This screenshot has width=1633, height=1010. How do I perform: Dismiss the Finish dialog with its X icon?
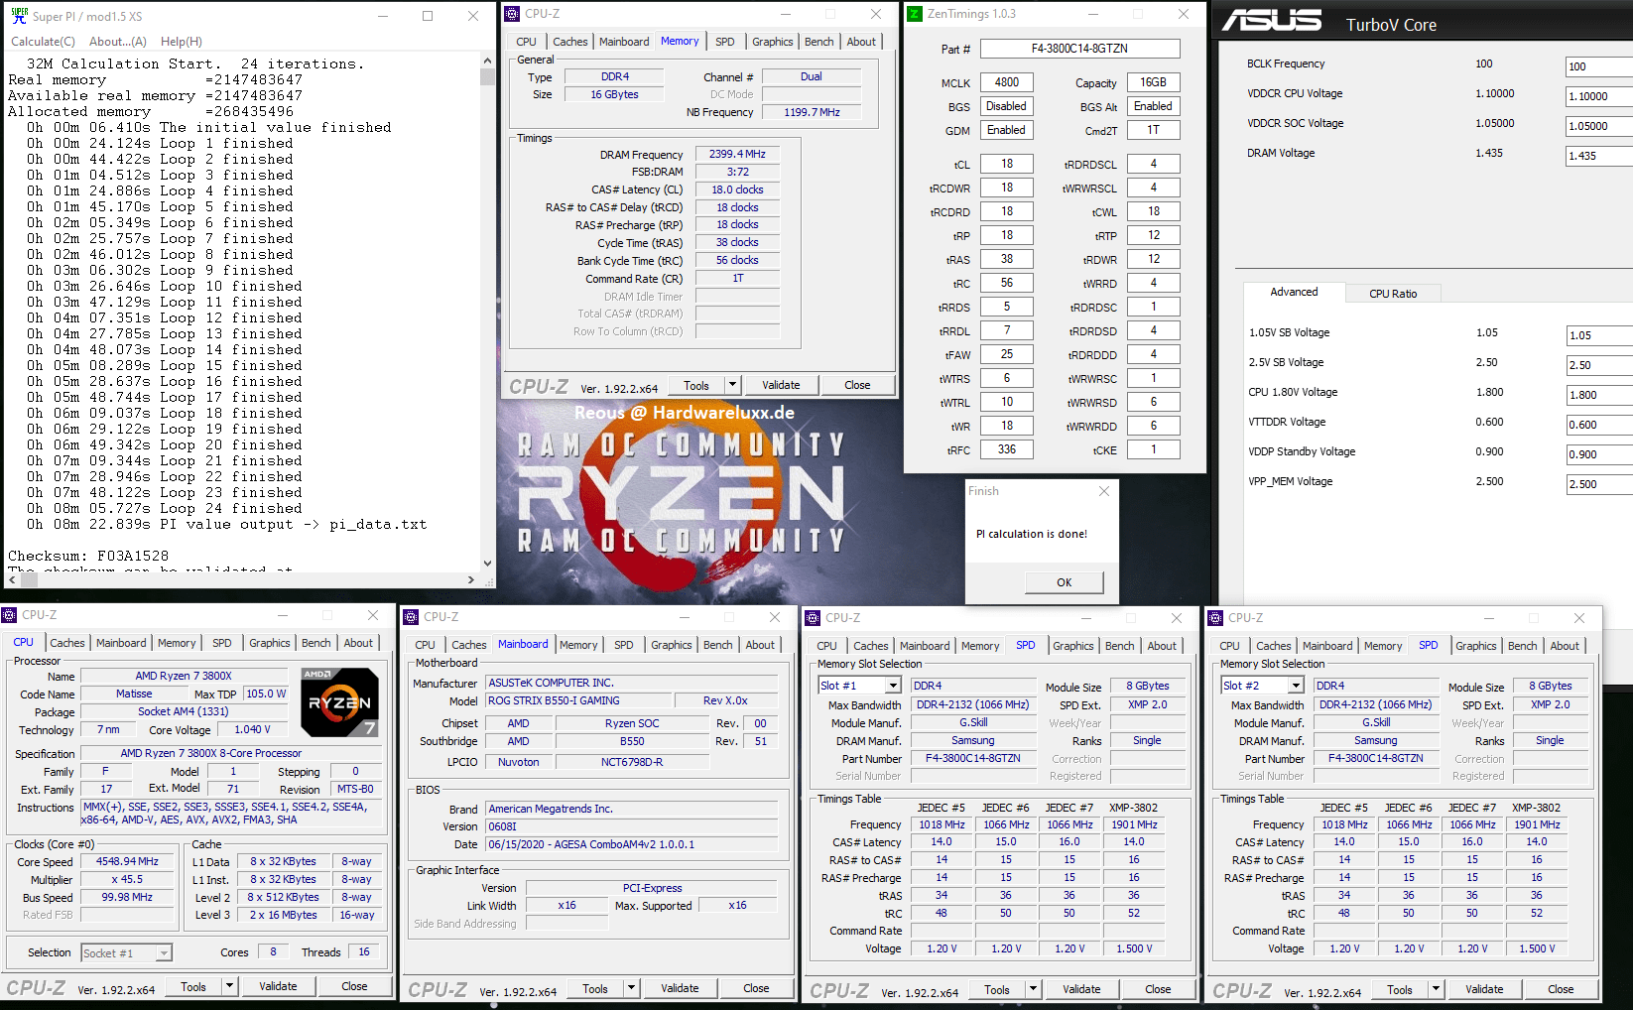coord(1104,491)
